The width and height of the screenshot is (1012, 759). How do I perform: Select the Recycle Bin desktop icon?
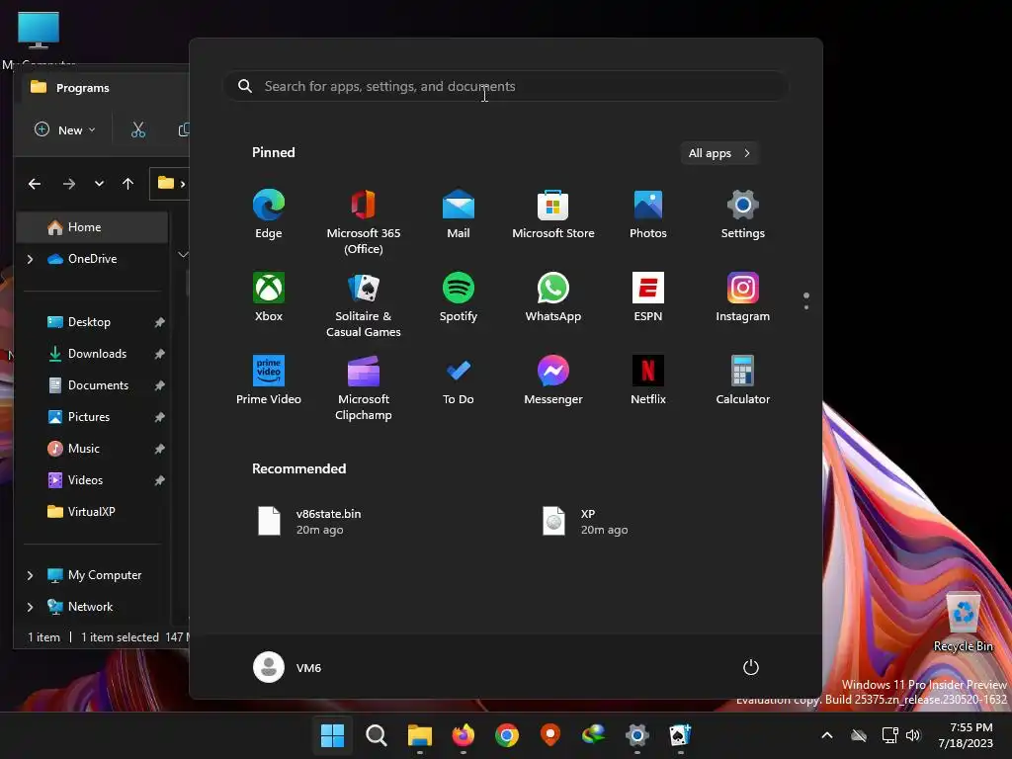tap(963, 623)
